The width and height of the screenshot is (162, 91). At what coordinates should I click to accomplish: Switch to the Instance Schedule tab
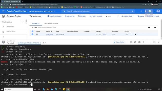(51, 24)
